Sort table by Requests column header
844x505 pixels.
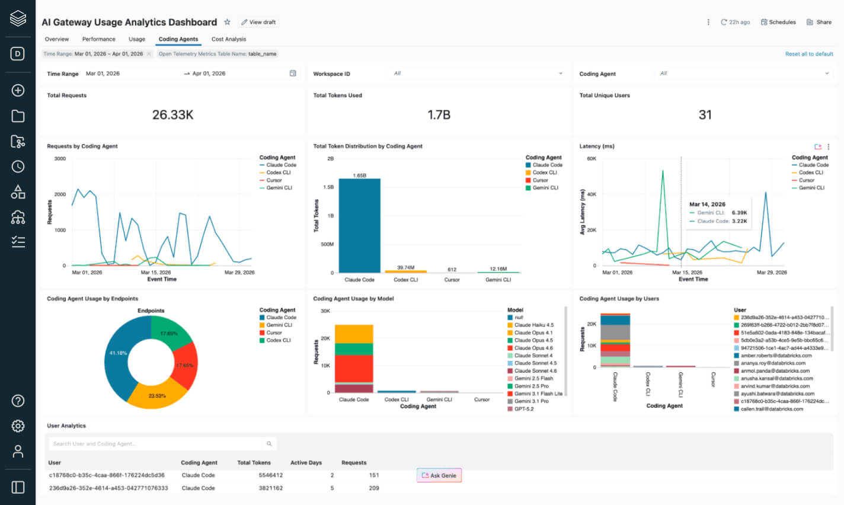(354, 462)
